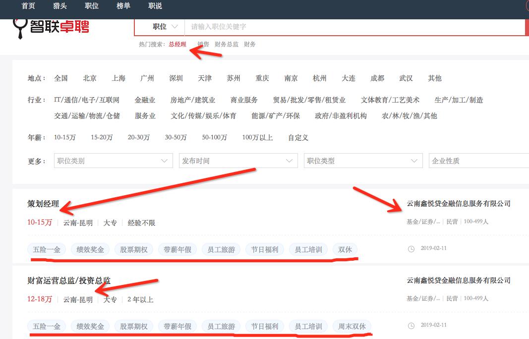Select the 10-15万 salary filter
This screenshot has width=529, height=339.
click(x=65, y=137)
